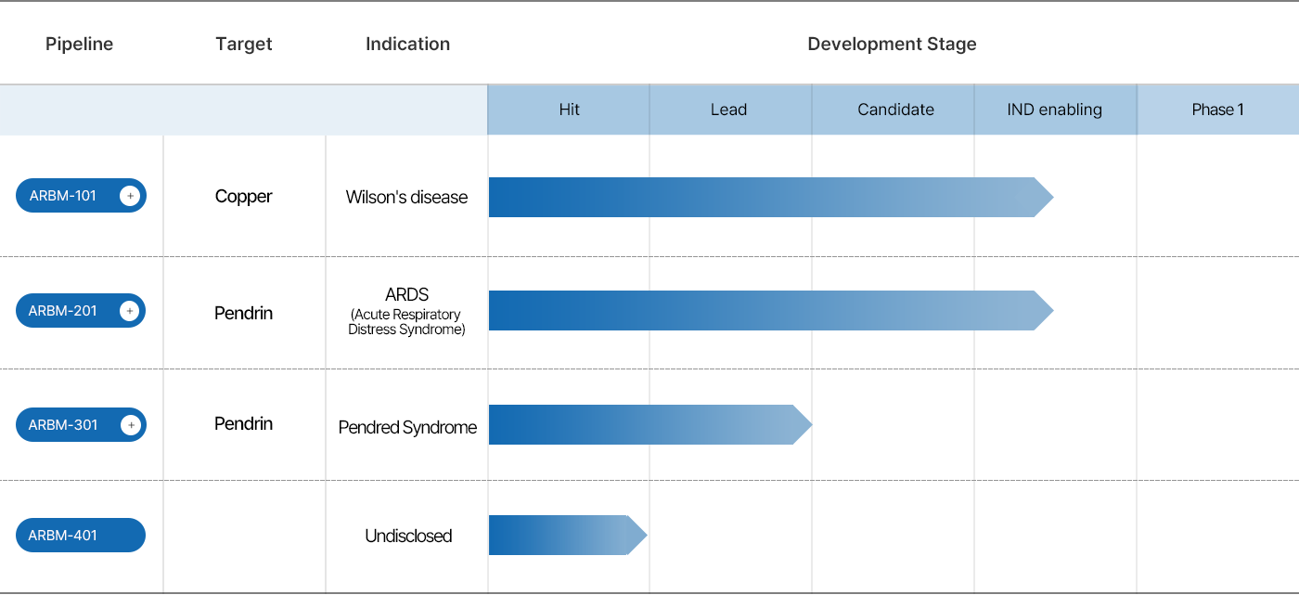1299x595 pixels.
Task: Click the Pendred Syndrome indication text
Action: [407, 428]
